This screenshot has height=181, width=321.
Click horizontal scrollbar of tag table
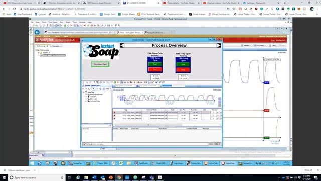pyautogui.click(x=148, y=125)
